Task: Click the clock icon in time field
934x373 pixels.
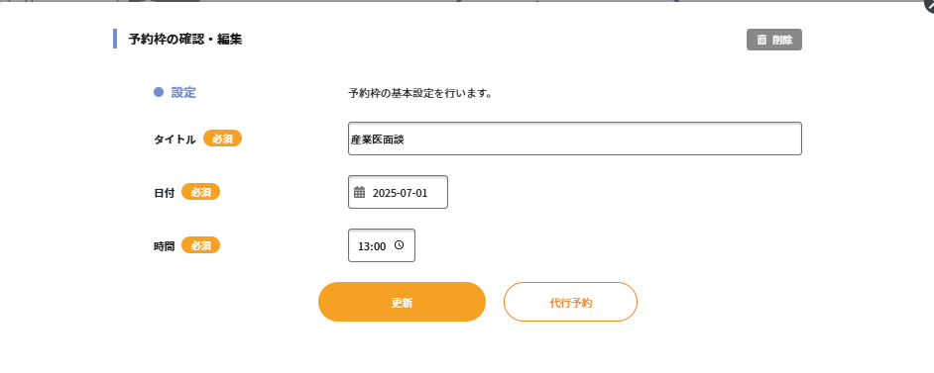Action: pos(400,244)
